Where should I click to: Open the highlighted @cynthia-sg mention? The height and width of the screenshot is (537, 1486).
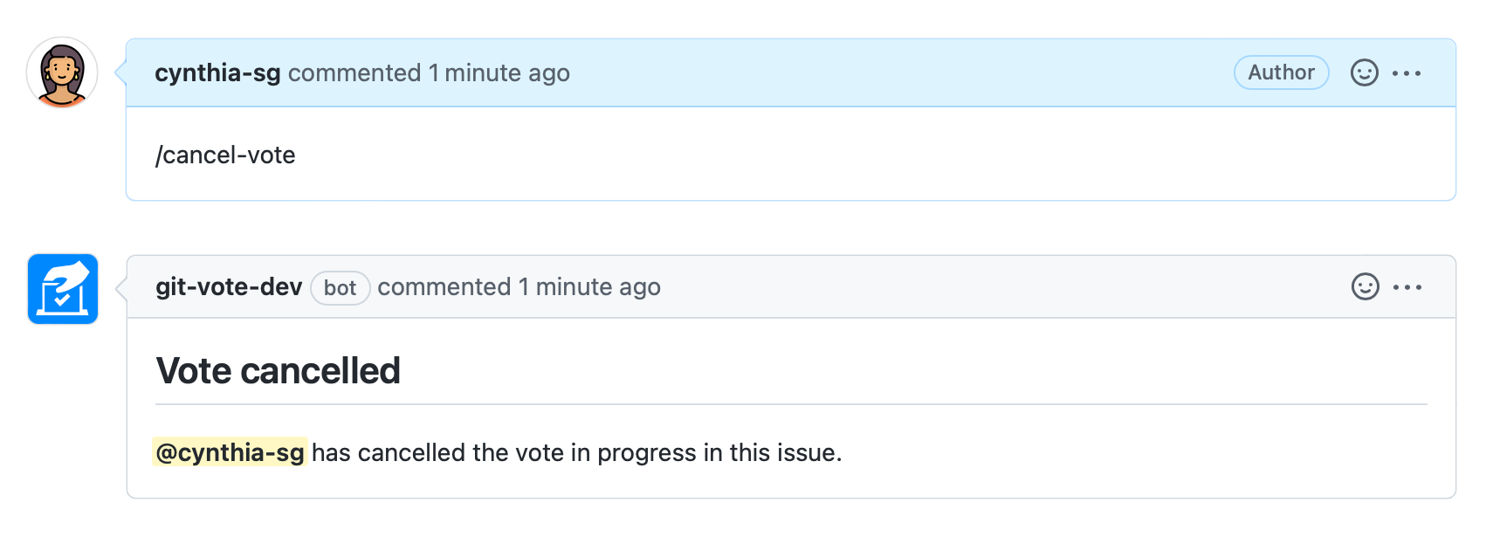coord(230,452)
